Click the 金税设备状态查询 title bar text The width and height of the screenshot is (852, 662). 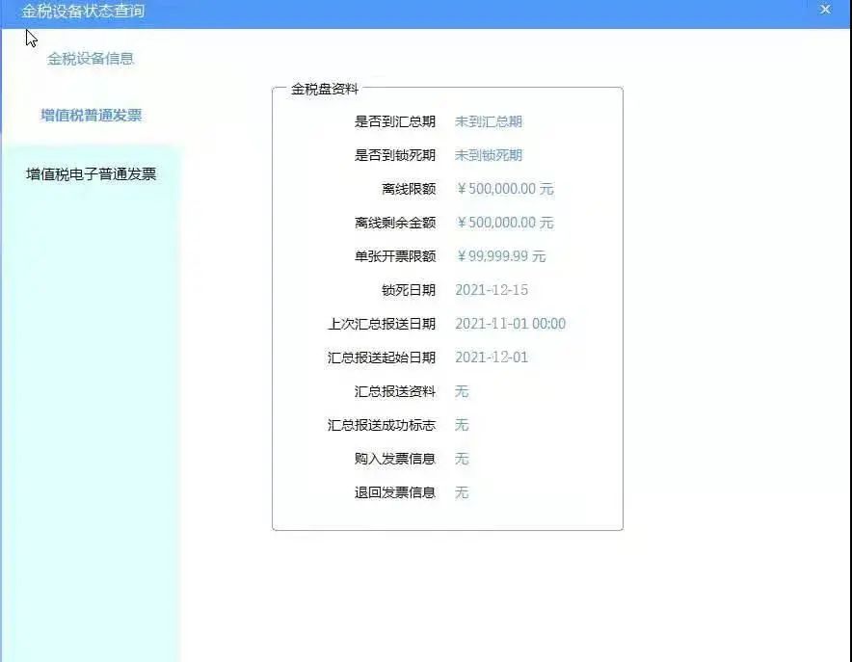click(x=83, y=11)
